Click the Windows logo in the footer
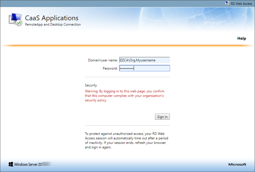The image size is (255, 172). point(11,164)
